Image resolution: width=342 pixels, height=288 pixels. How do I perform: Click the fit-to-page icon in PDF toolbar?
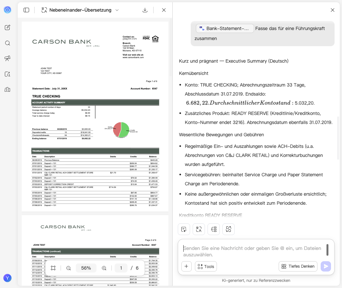coord(53,268)
